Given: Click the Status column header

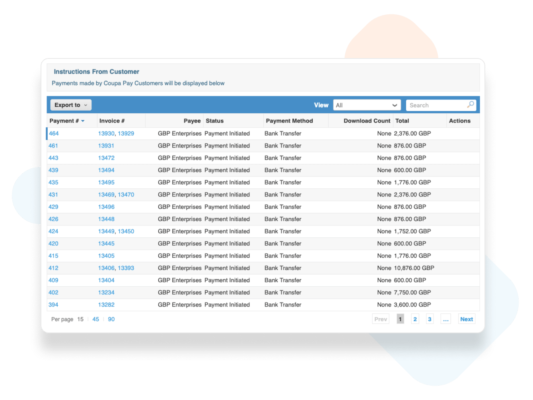Looking at the screenshot, I should tap(215, 121).
